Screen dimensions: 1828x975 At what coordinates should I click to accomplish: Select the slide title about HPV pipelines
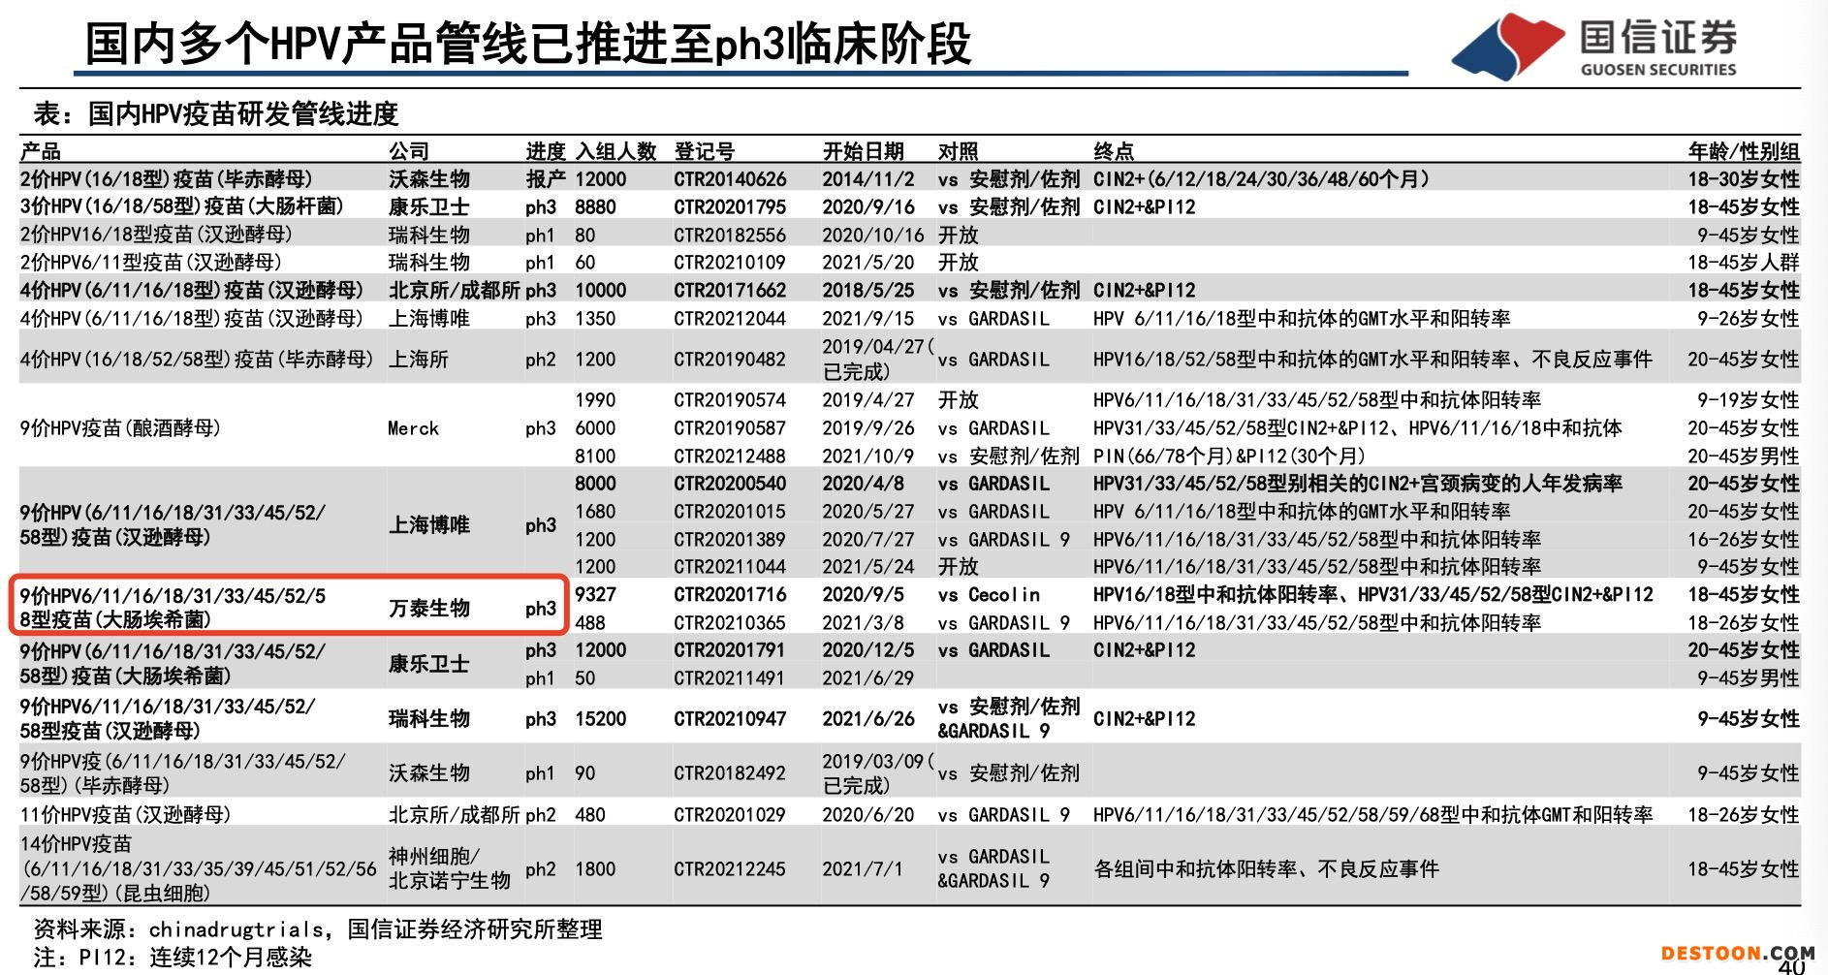tap(528, 45)
